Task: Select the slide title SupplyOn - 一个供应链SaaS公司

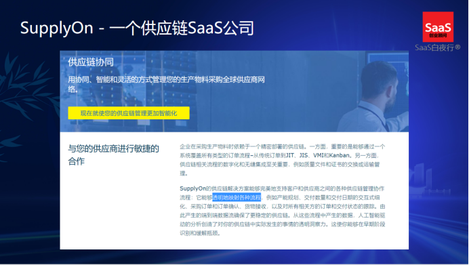Action: click(x=137, y=28)
